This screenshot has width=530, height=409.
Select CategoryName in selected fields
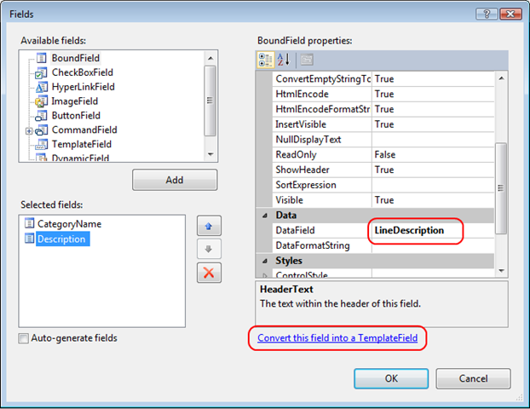pos(68,224)
